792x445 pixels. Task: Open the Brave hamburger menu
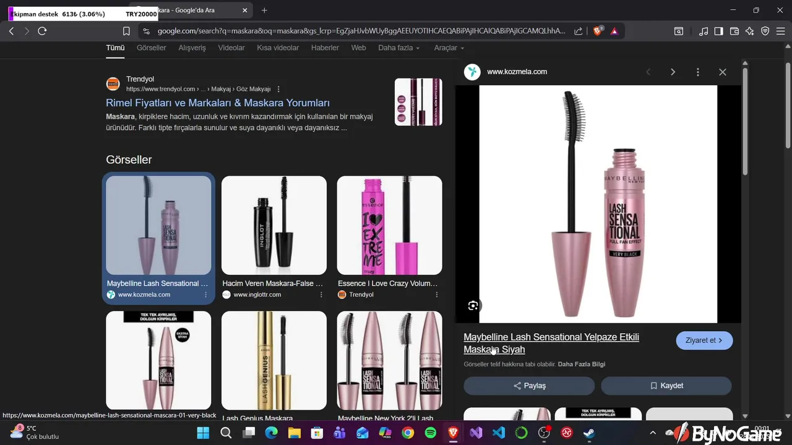[x=780, y=31]
